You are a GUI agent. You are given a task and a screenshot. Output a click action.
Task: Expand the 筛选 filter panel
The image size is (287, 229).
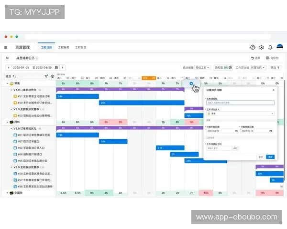(275, 68)
